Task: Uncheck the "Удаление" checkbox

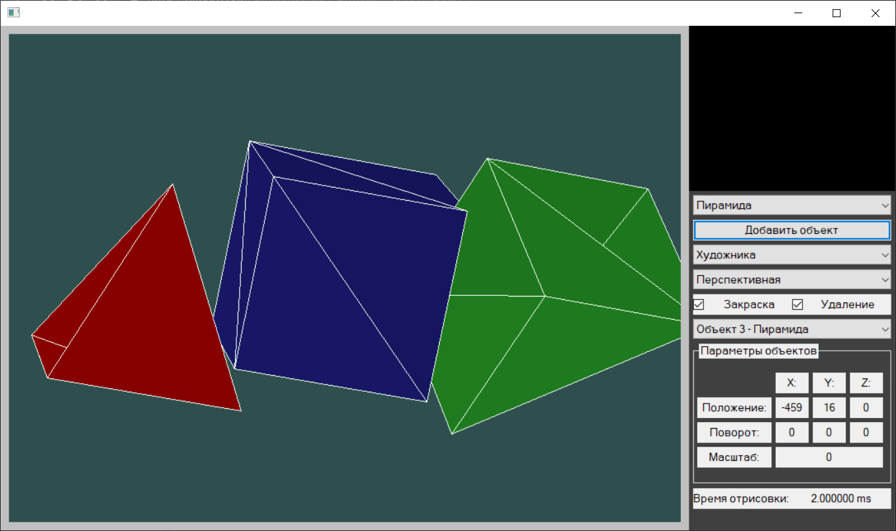Action: pyautogui.click(x=797, y=304)
